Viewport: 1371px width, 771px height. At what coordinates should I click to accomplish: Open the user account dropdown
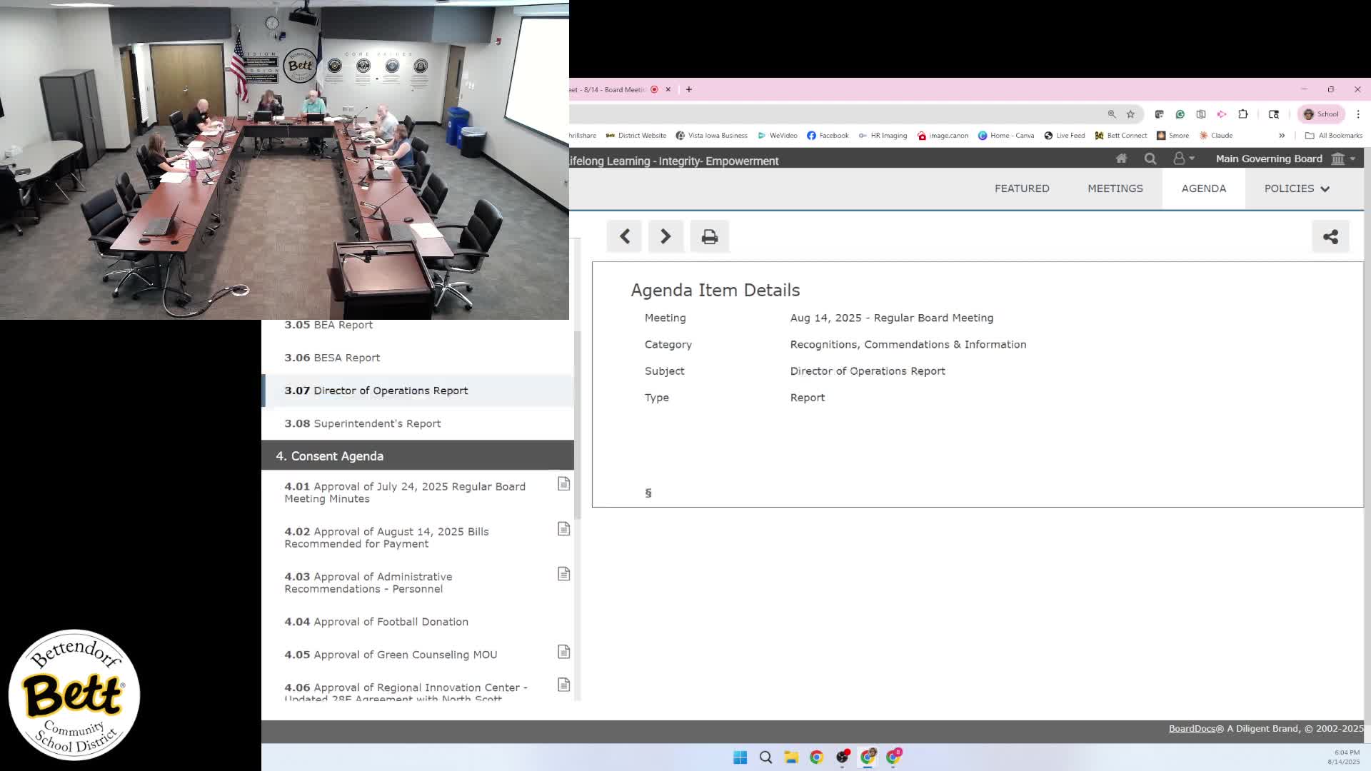pos(1183,158)
